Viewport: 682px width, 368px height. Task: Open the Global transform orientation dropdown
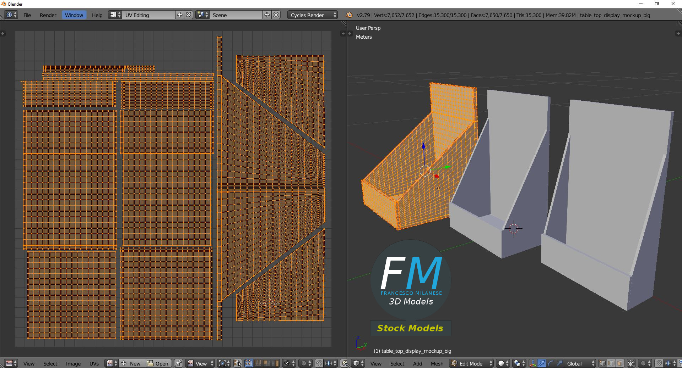click(x=580, y=363)
